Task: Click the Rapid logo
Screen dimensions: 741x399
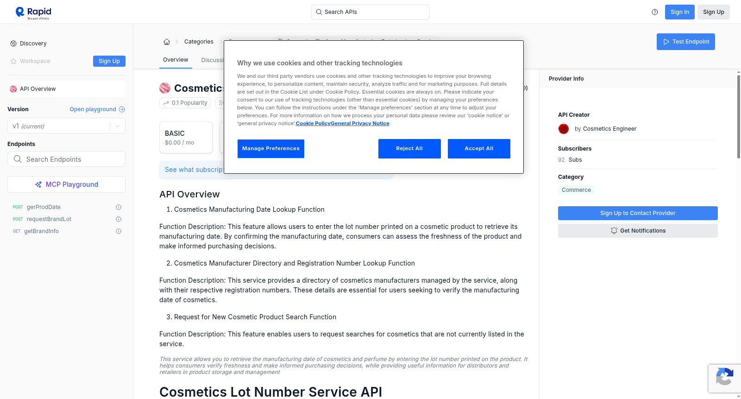Action: [x=33, y=13]
